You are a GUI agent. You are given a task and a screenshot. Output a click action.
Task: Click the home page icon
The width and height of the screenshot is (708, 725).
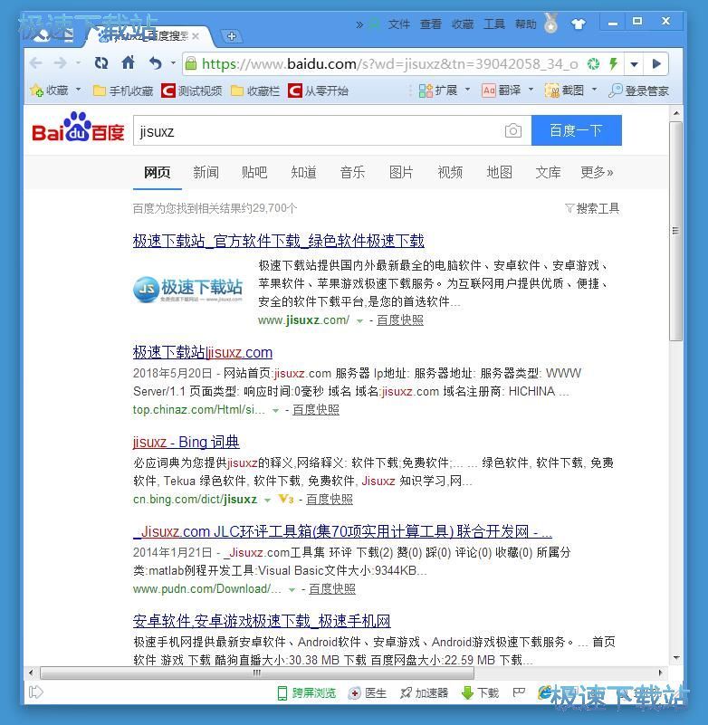128,63
